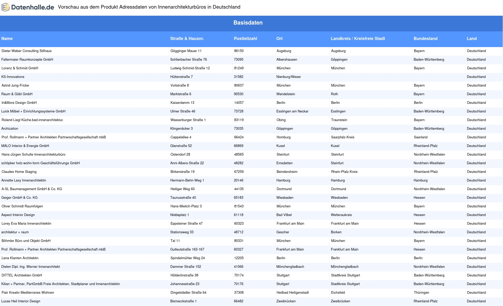Screen dimensions: 503x306
Task: Click postal code 31582
Action: pos(239,77)
